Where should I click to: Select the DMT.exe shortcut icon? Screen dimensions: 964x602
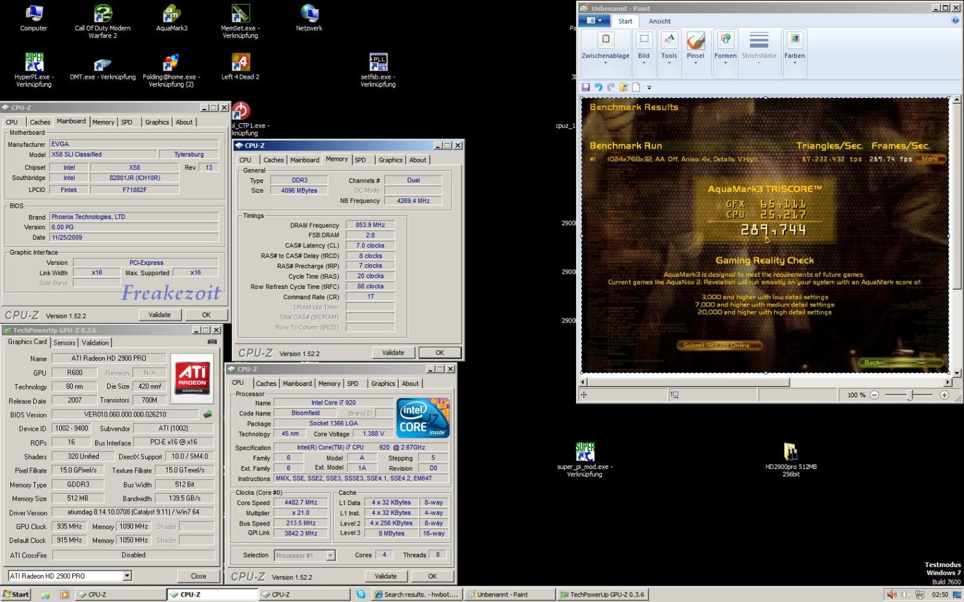(x=102, y=67)
